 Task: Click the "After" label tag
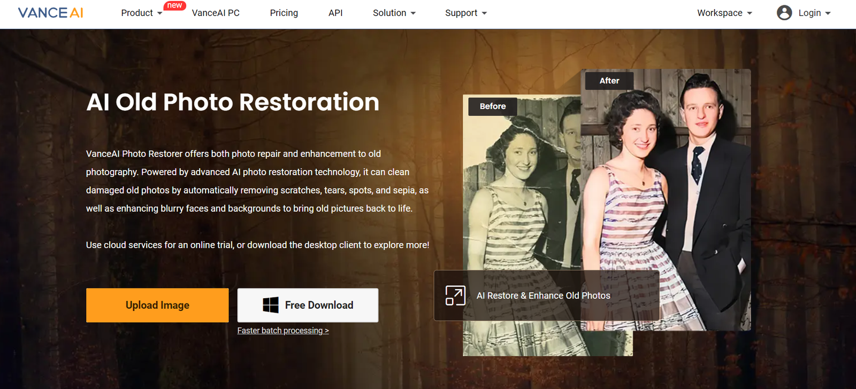click(x=609, y=81)
